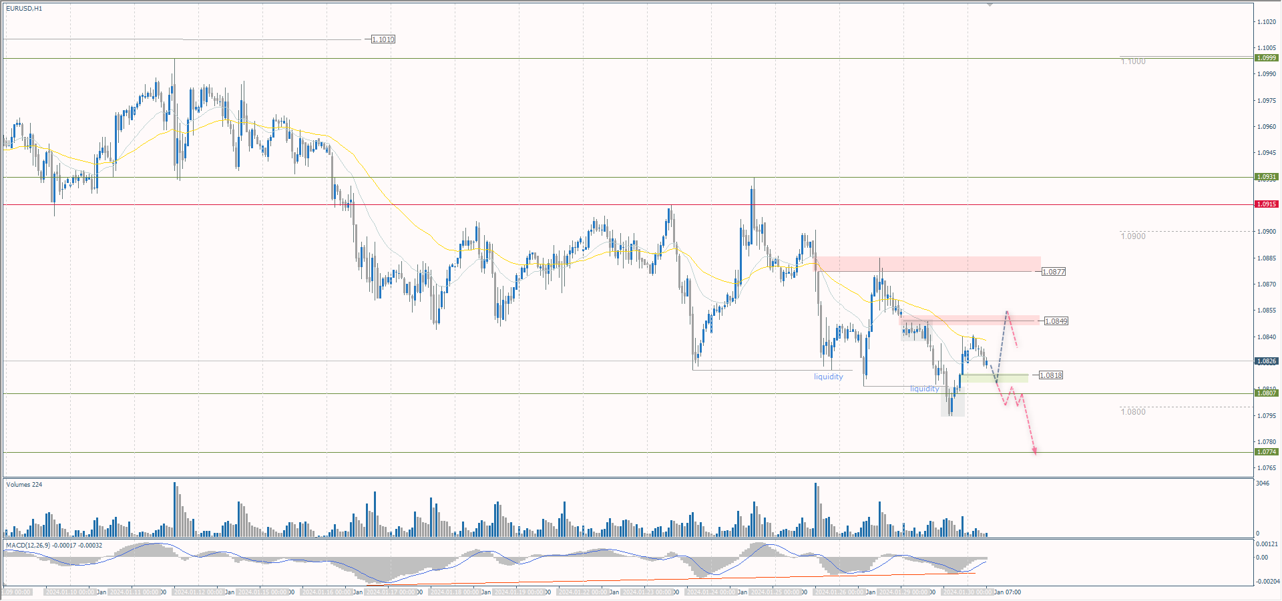This screenshot has height=601, width=1282.
Task: Click the 2024.01.30 00:00 time axis label
Action: 968,592
